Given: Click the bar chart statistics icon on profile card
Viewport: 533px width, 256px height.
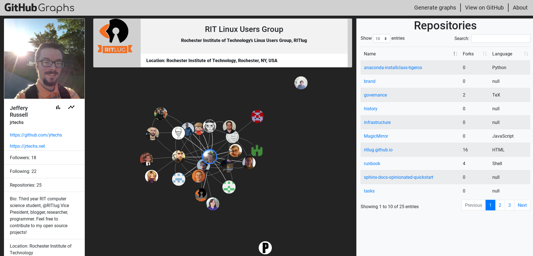Looking at the screenshot, I should 58,107.
